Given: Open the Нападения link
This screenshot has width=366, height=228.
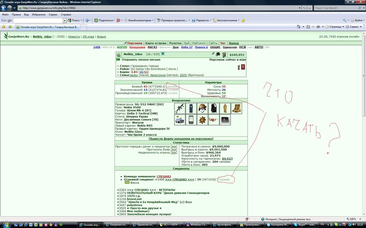Looking at the screenshot, I should pos(137,47).
